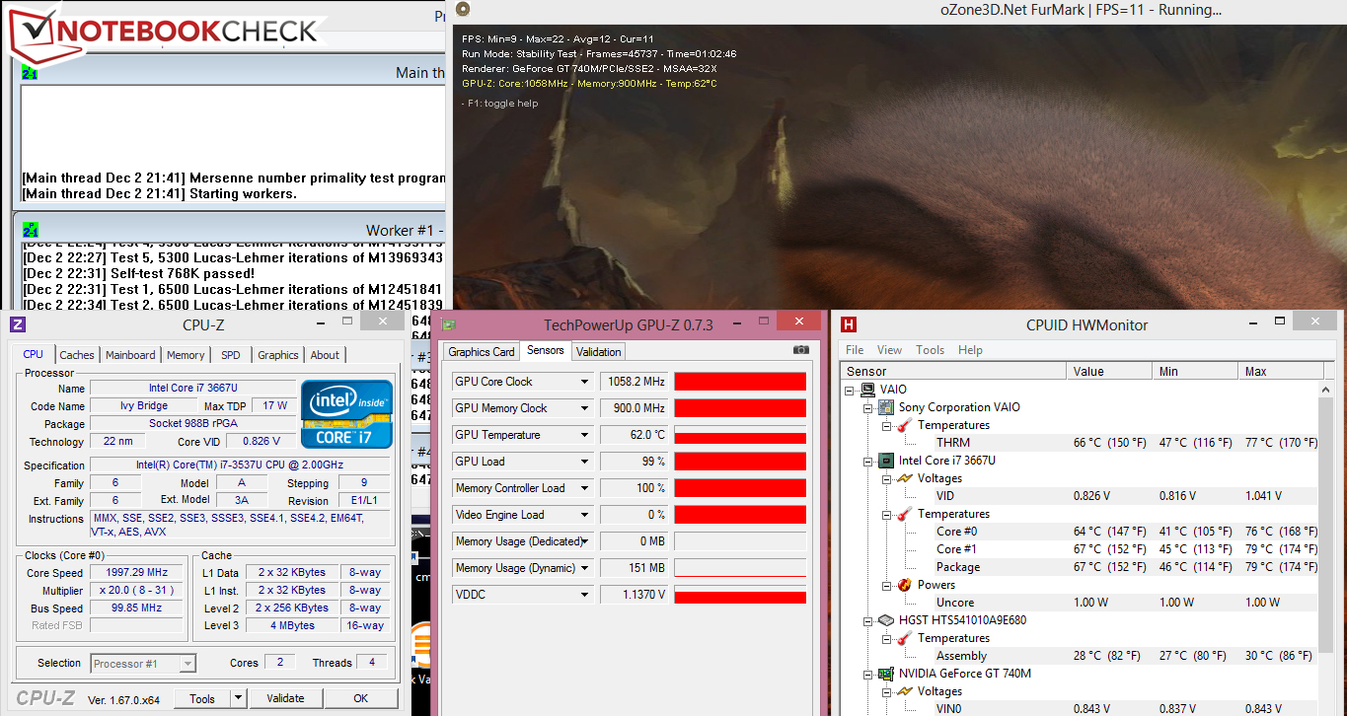Collapse the Powers node in HWMonitor
Image resolution: width=1347 pixels, height=716 pixels.
click(x=887, y=585)
